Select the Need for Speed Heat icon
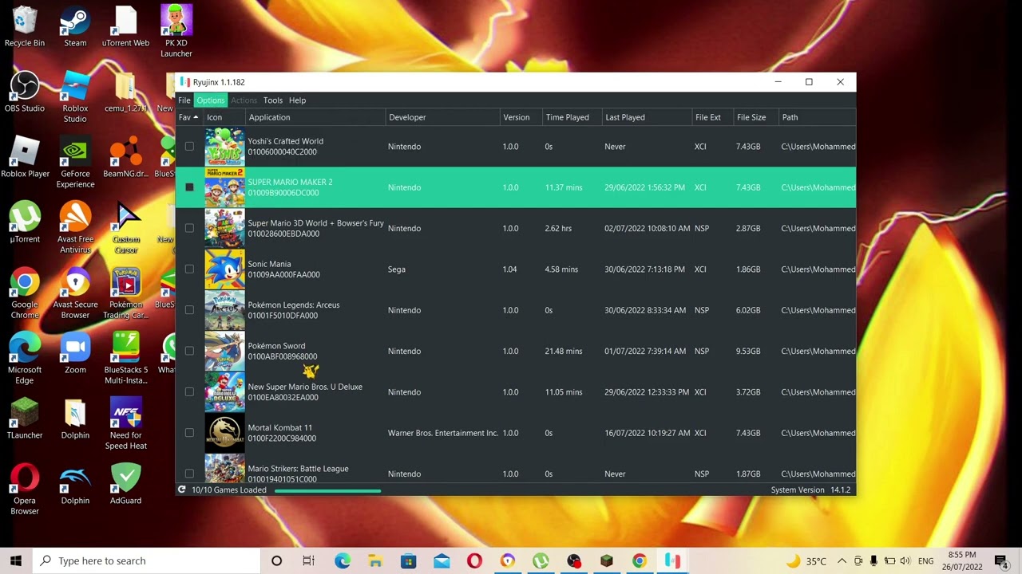The width and height of the screenshot is (1022, 574). 126,423
